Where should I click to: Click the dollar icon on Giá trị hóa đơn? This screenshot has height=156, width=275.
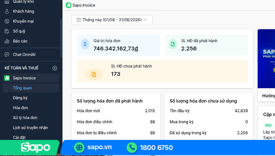click(x=85, y=44)
